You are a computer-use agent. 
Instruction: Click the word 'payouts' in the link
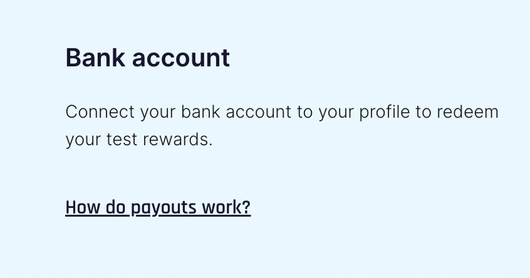pos(164,208)
